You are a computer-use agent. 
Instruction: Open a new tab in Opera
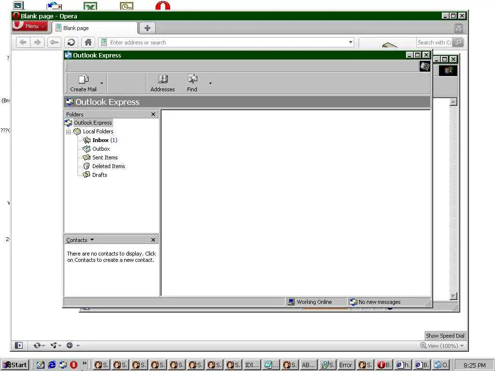click(147, 28)
